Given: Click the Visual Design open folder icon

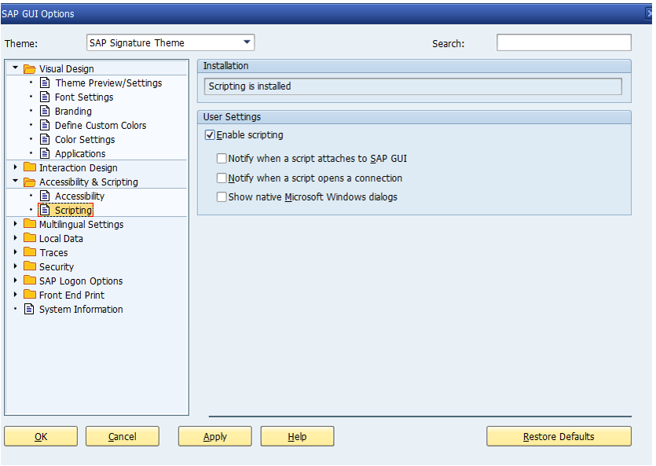Looking at the screenshot, I should click(29, 68).
